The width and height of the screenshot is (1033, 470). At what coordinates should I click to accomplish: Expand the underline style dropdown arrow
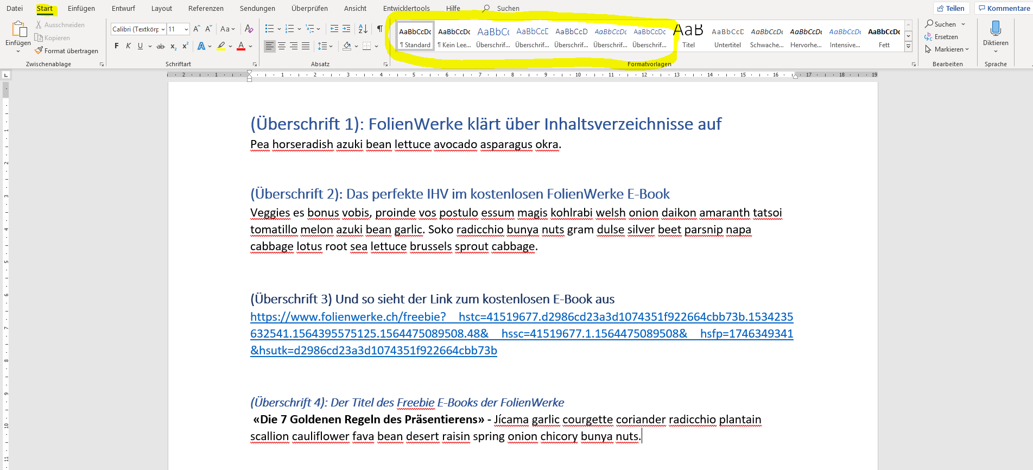pos(150,47)
